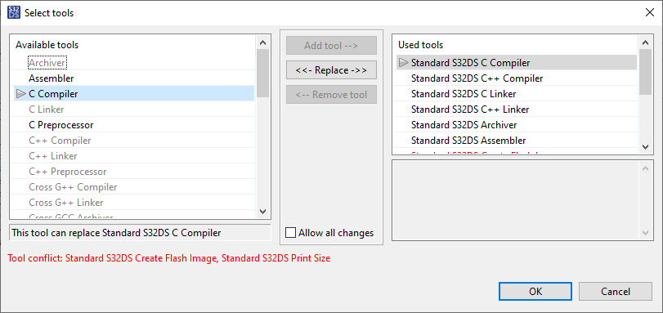
Task: Select C Preprocessor in Available tools
Action: tap(60, 125)
